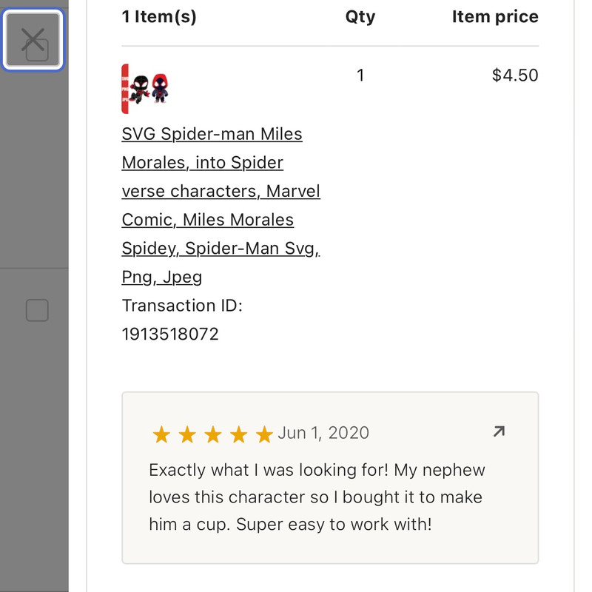This screenshot has width=592, height=592.
Task: Open the SVG Spider-man Miles Morales listing
Action: click(x=212, y=135)
